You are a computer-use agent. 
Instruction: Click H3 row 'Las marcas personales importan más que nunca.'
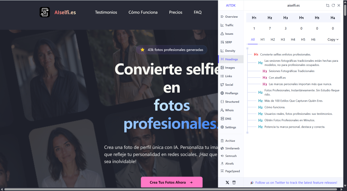pos(300,84)
